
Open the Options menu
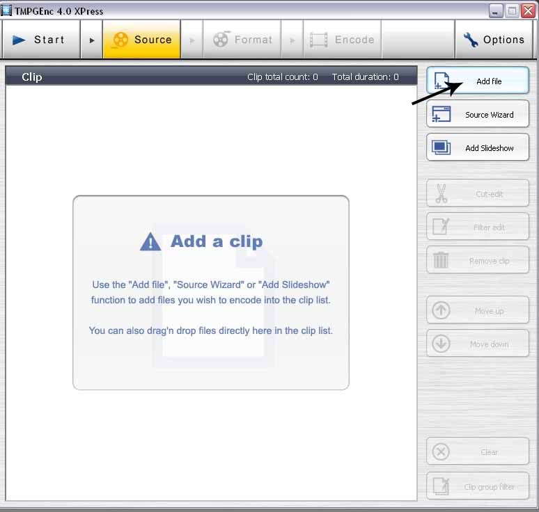494,40
